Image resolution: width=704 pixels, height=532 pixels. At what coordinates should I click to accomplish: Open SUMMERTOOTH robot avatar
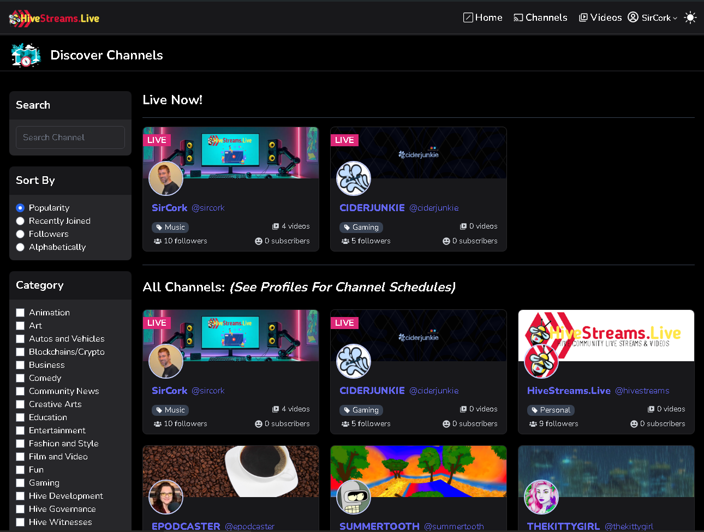click(354, 497)
